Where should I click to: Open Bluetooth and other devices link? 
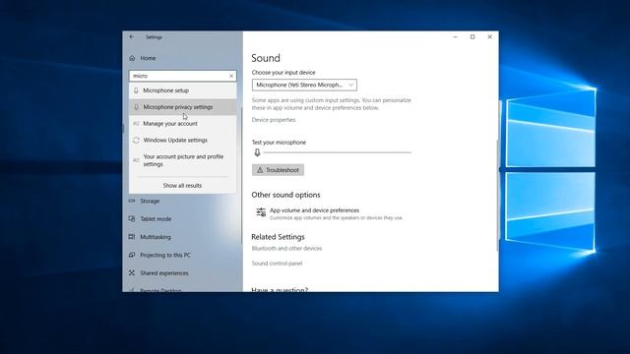click(286, 249)
